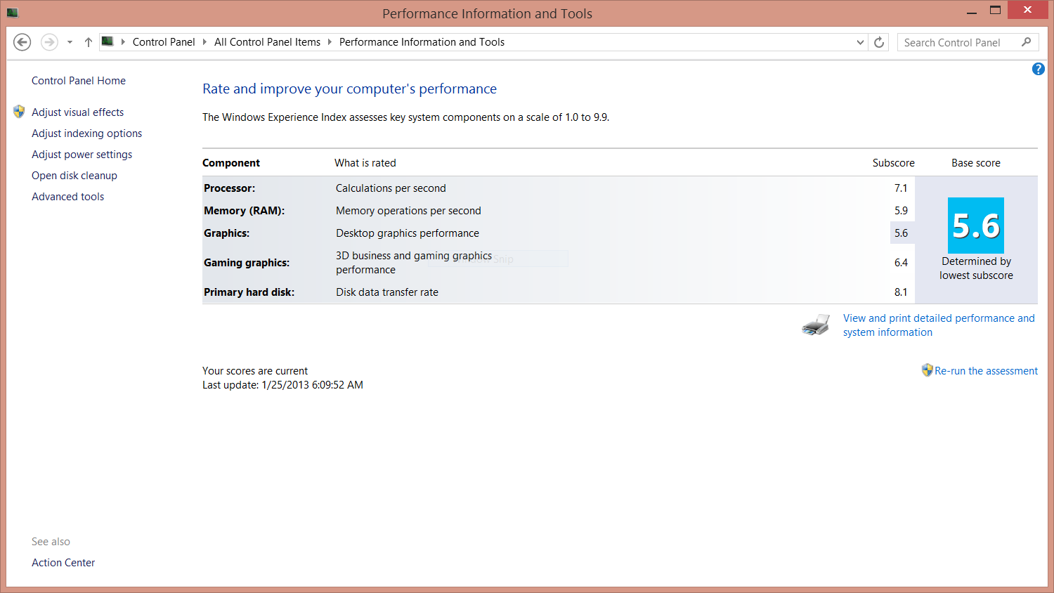1054x593 pixels.
Task: Click the Base score column header
Action: 976,163
